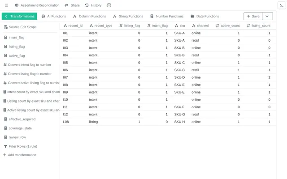The height and width of the screenshot is (179, 287).
Task: Click the plus icon of Add transformation
Action: pos(4,155)
